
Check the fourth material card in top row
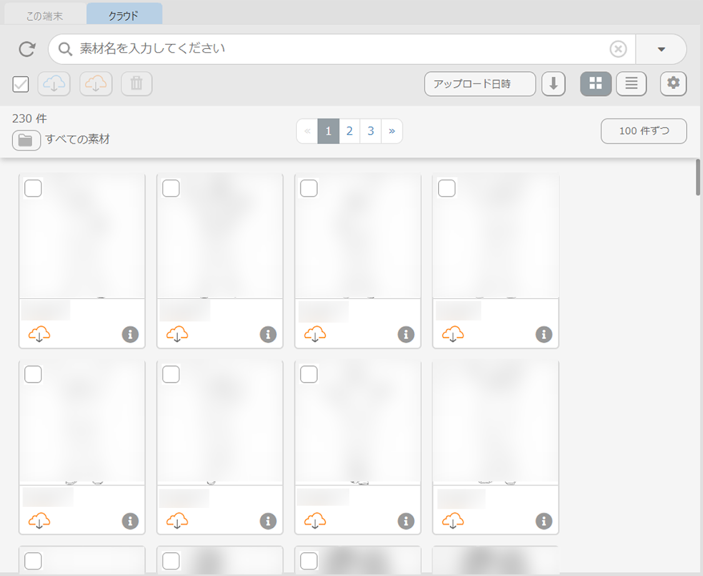point(447,188)
